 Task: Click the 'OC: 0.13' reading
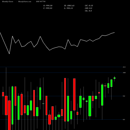[89, 6]
